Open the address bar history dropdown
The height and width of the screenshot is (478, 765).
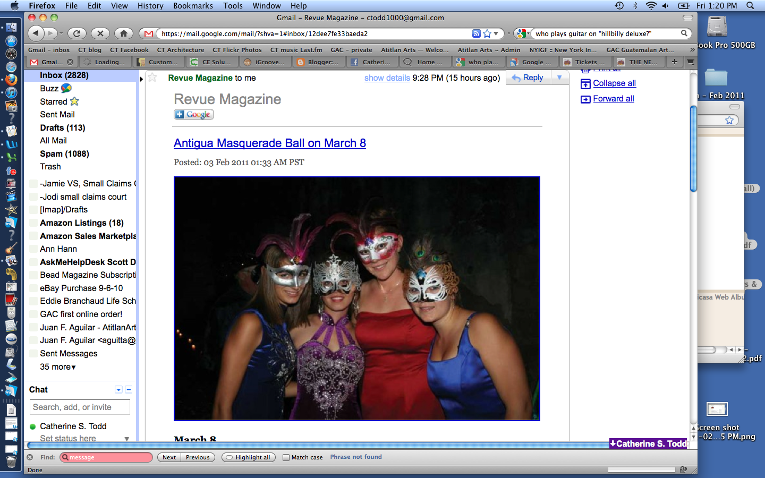pos(496,33)
